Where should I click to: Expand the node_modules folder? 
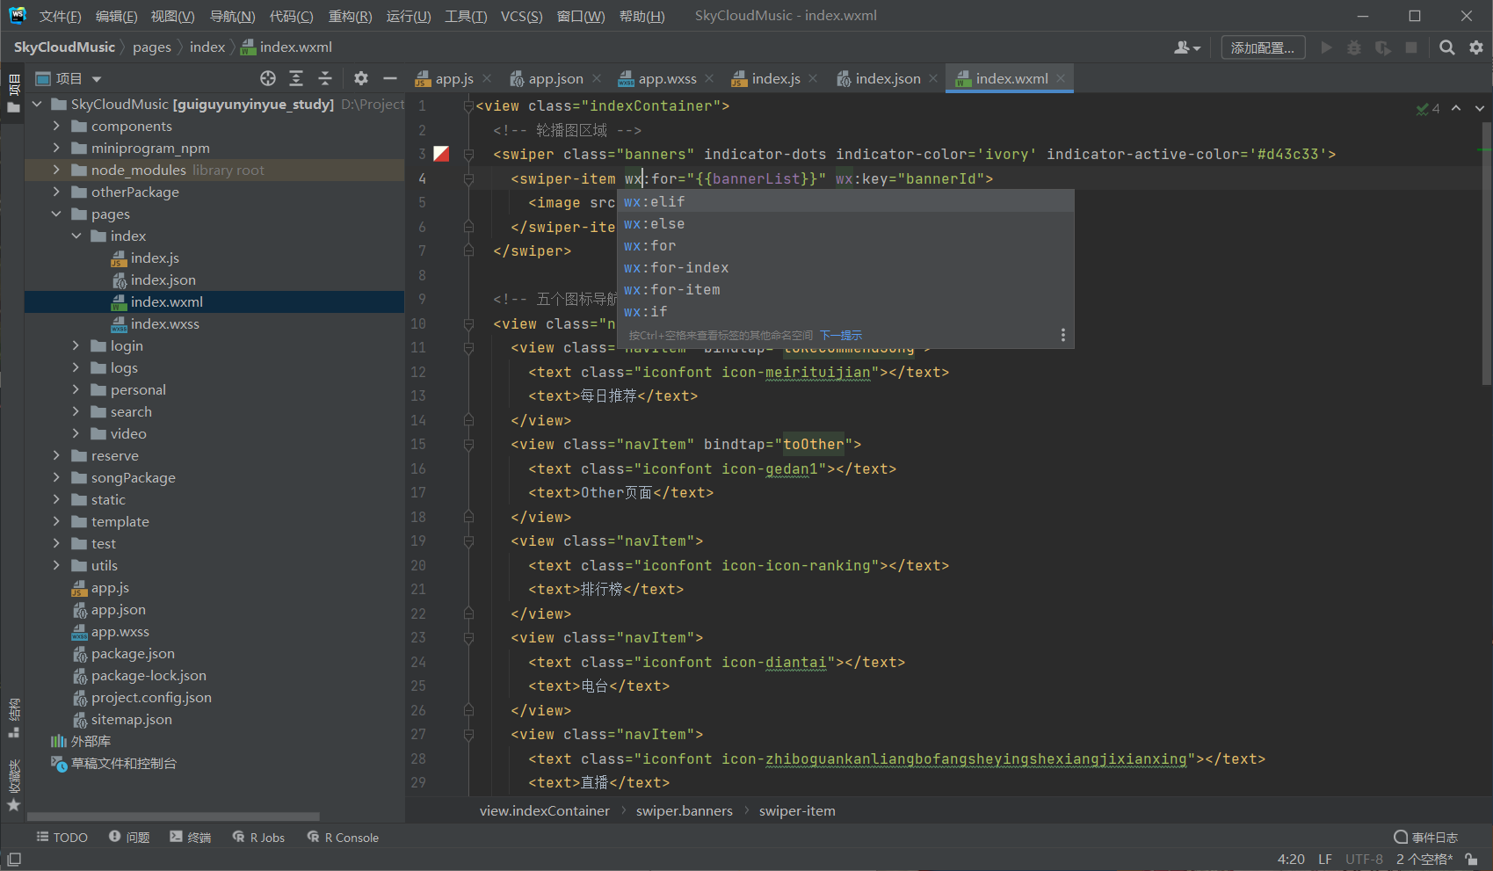point(56,170)
